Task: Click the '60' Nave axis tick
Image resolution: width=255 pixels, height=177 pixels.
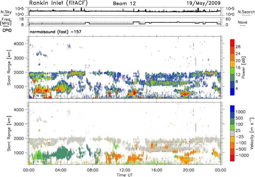Action: (228, 19)
